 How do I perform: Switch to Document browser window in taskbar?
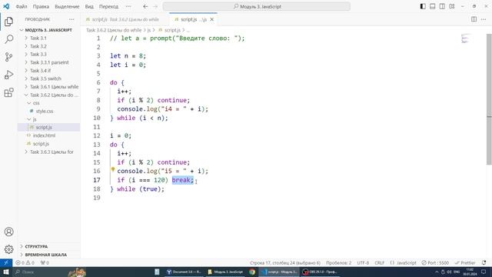coord(184,272)
